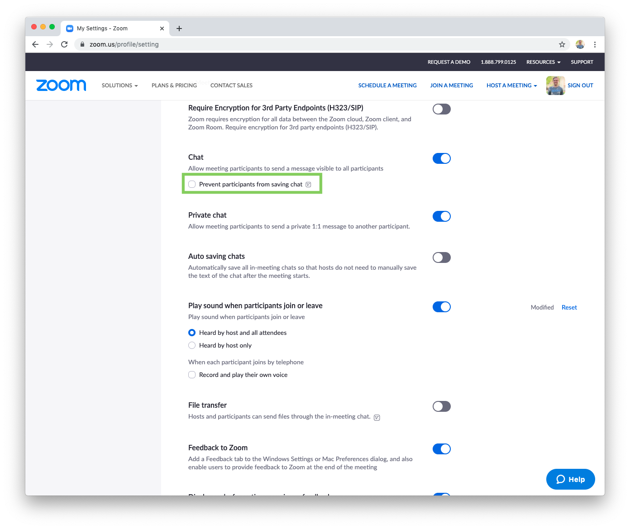Click the Modified status label

[542, 307]
